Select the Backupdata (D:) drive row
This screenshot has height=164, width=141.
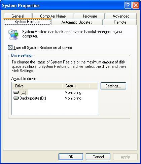point(55,98)
